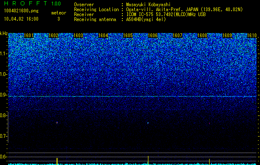Click the kHz axis unit label

[4, 33]
